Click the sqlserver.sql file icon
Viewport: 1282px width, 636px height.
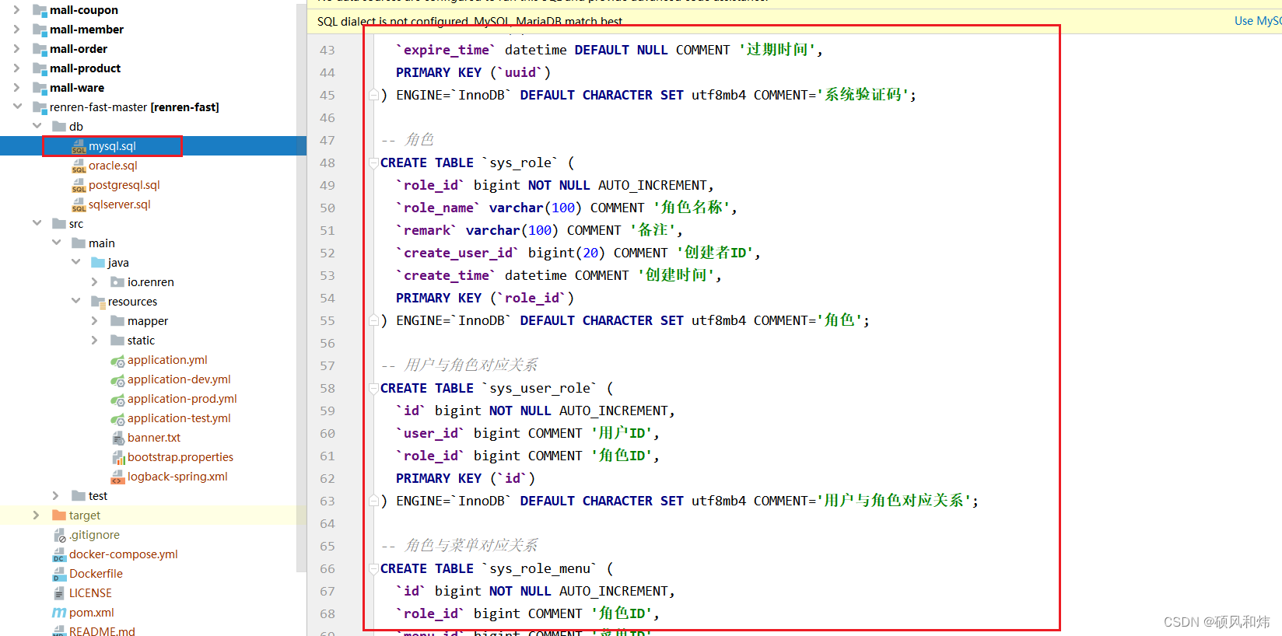coord(79,204)
